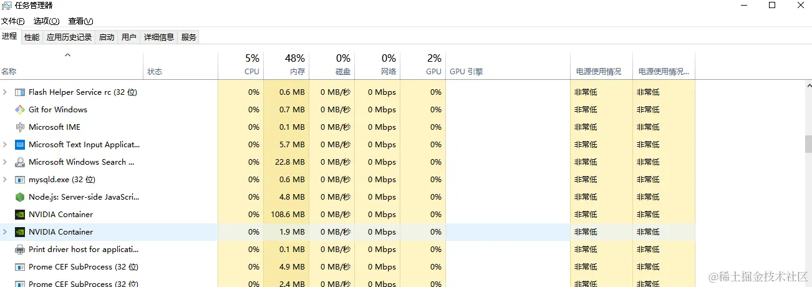Expand the NVIDIA Container 1.9 MB group

pos(5,232)
